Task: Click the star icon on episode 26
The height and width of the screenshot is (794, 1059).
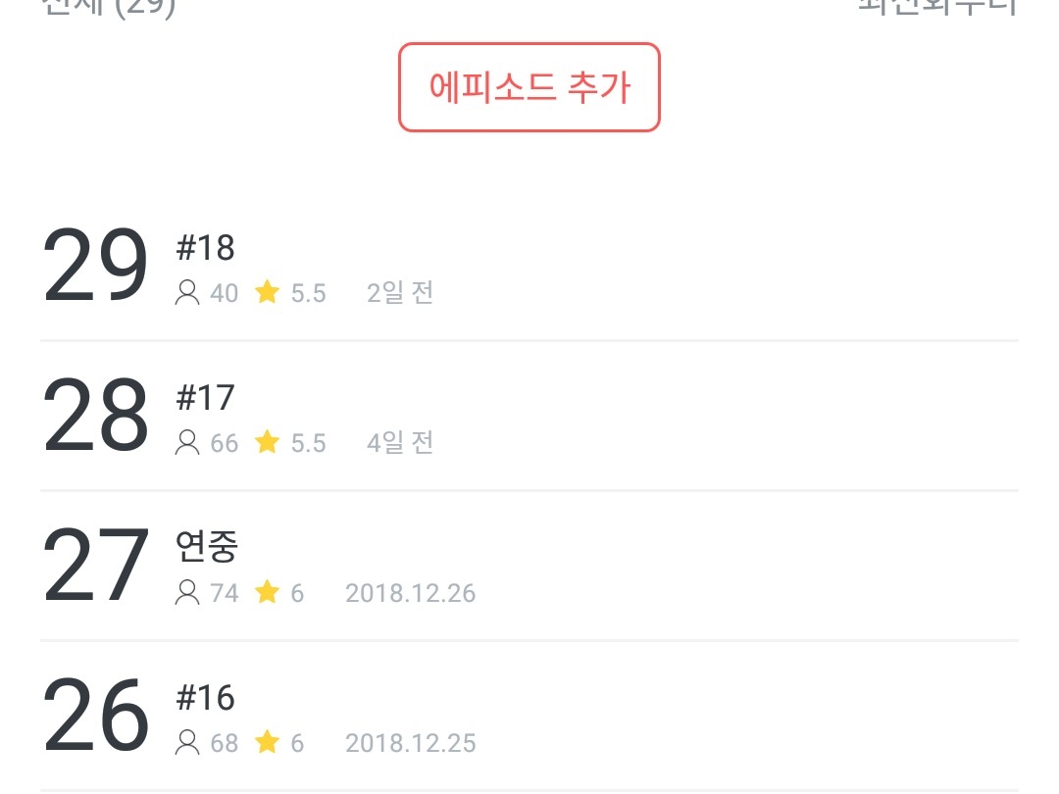Action: (x=267, y=743)
